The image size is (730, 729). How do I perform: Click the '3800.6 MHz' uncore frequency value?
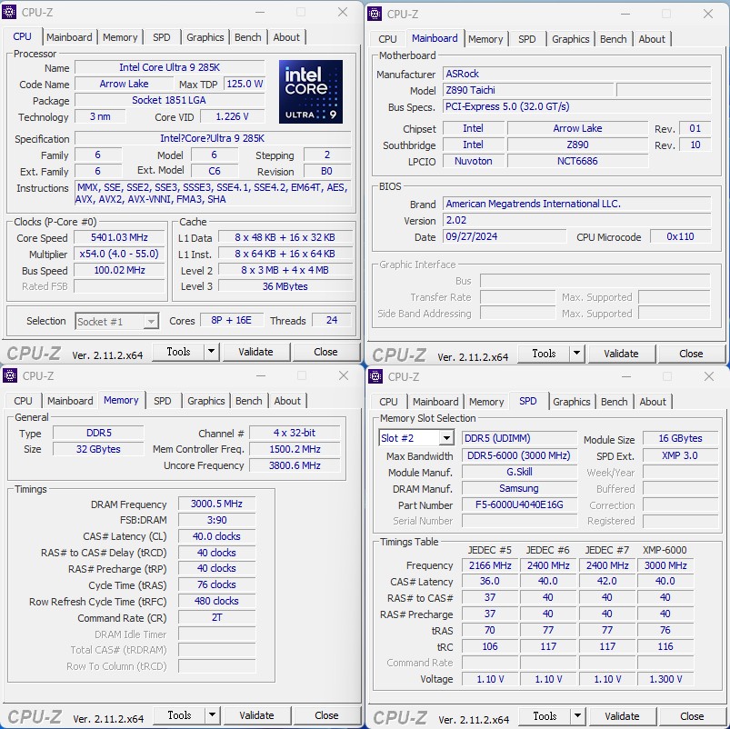pos(295,465)
